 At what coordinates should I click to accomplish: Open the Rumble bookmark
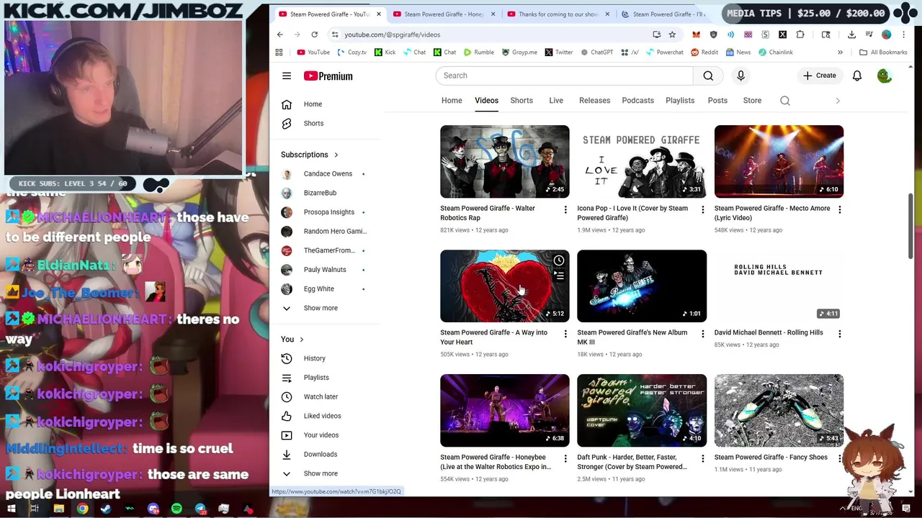click(x=479, y=52)
